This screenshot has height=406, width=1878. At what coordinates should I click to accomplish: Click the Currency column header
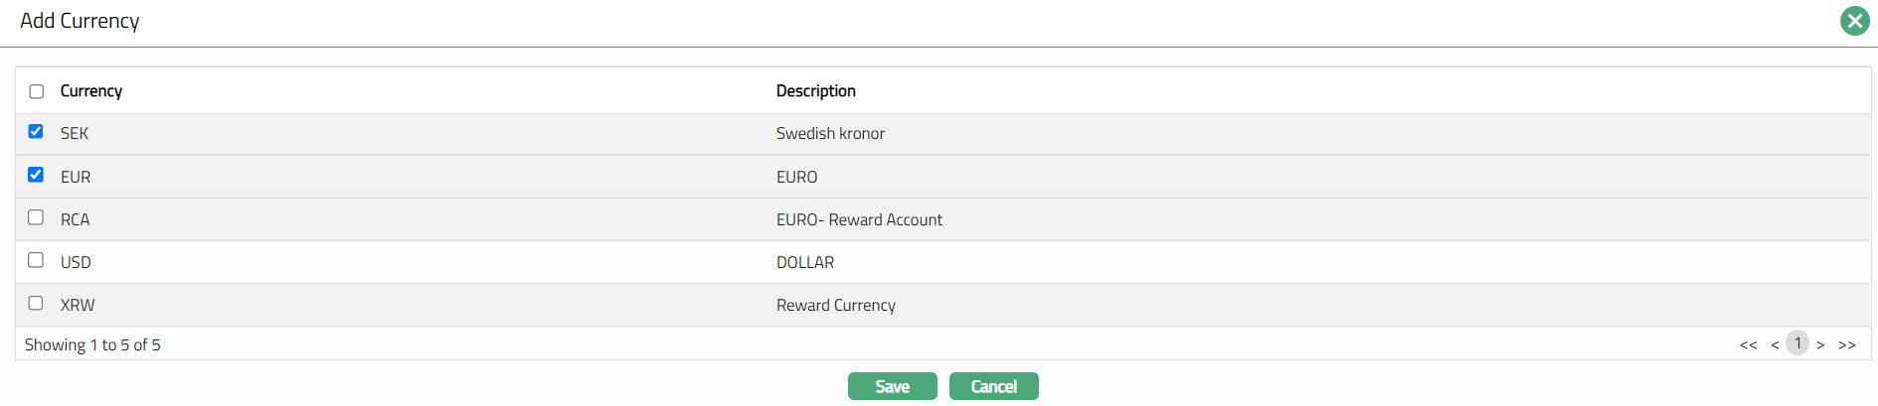[91, 91]
